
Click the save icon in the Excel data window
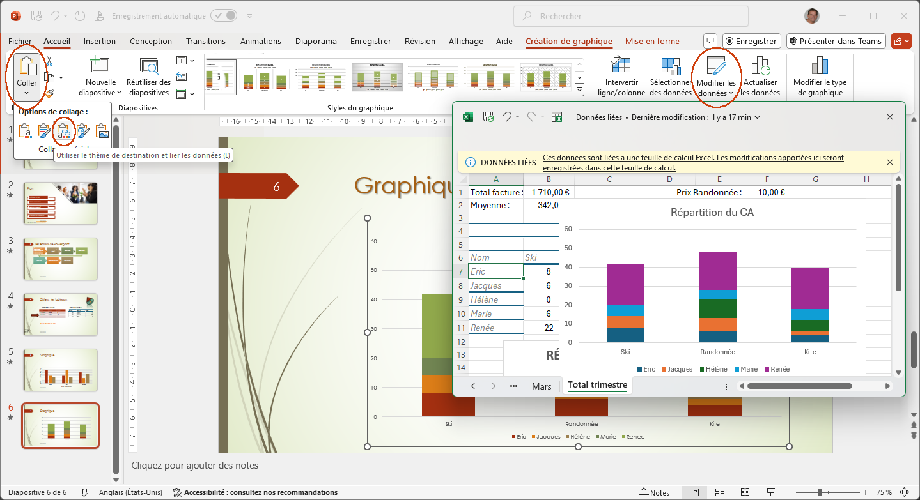(x=488, y=117)
